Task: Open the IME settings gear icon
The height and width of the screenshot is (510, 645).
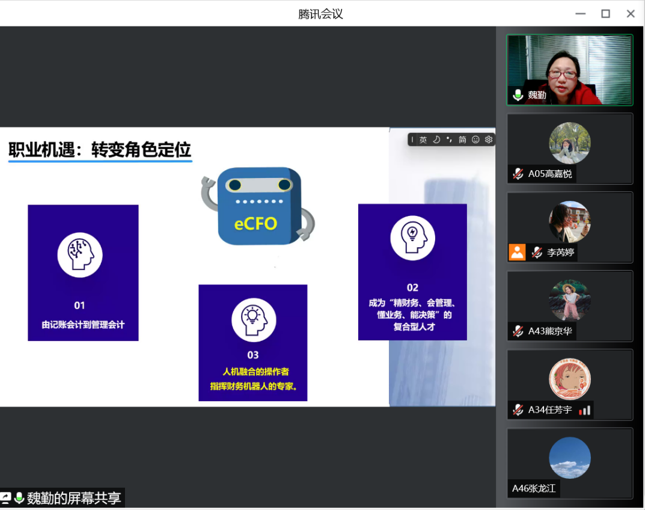Action: tap(489, 140)
